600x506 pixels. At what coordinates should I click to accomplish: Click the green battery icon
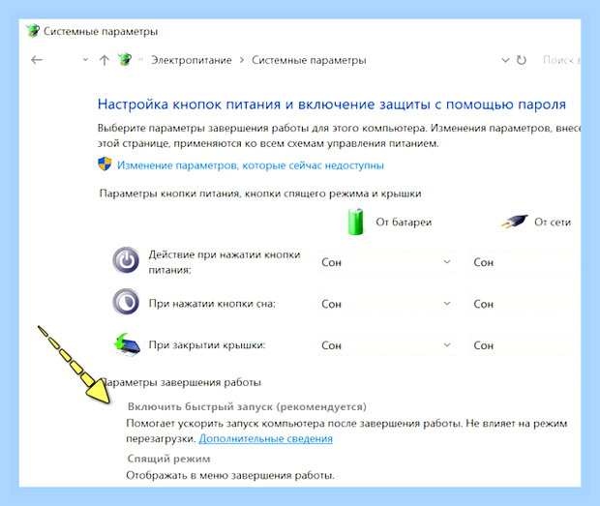coord(355,222)
